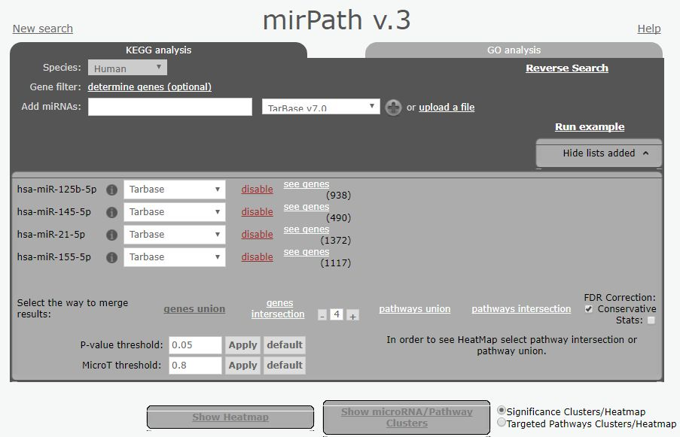View info for hsa-miR-155-5p

pos(111,256)
